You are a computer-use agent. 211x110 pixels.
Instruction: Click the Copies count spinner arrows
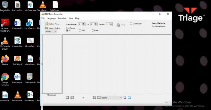click(111, 24)
